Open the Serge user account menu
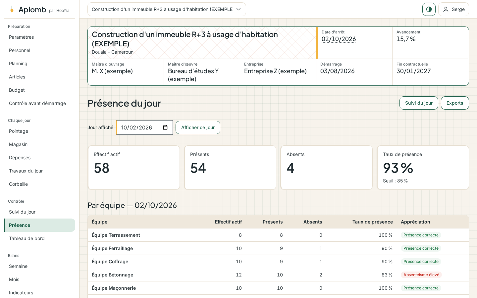The height and width of the screenshot is (298, 477). 453,9
